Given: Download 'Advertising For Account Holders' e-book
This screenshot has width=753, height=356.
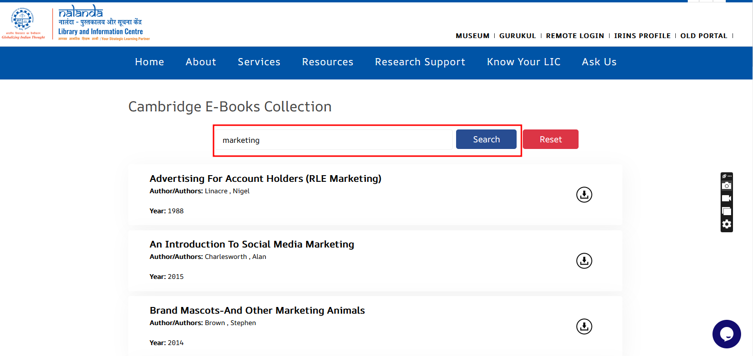Looking at the screenshot, I should point(584,195).
